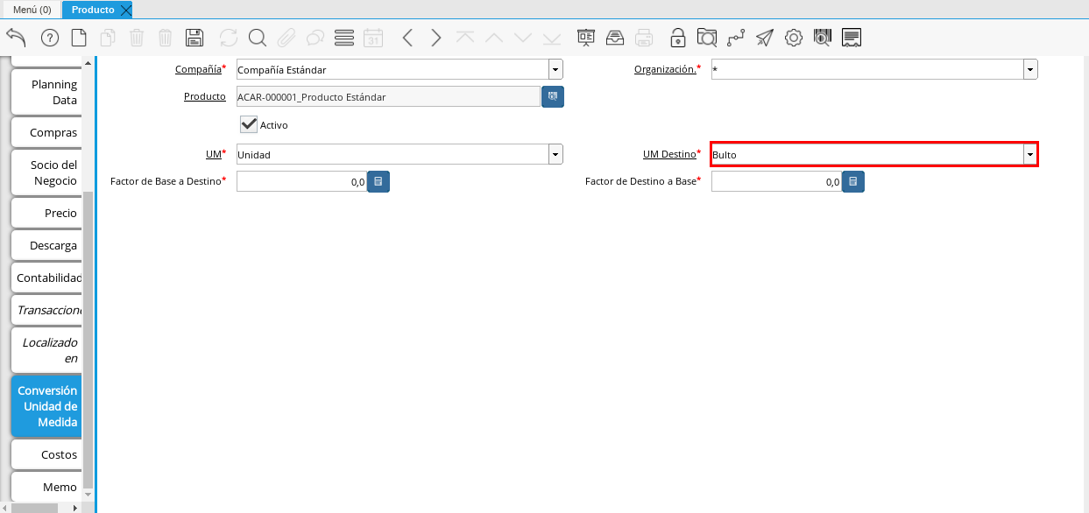Click the paper plane request icon
This screenshot has width=1089, height=513.
[x=765, y=38]
